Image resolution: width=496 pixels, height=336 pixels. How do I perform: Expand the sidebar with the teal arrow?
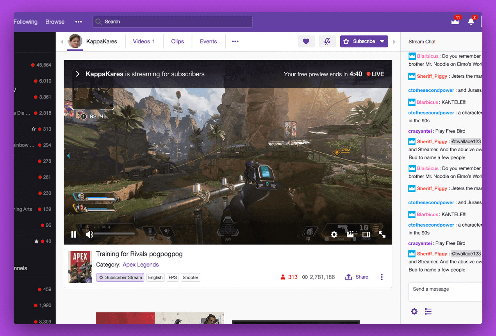(x=68, y=155)
